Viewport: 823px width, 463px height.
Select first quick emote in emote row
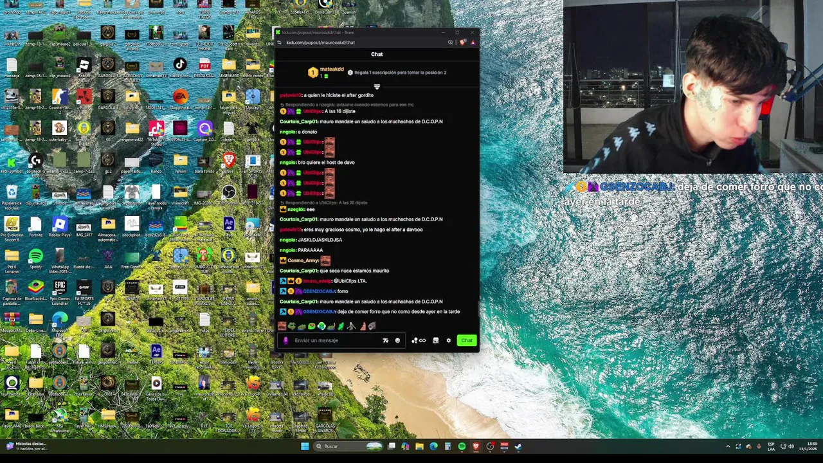282,326
